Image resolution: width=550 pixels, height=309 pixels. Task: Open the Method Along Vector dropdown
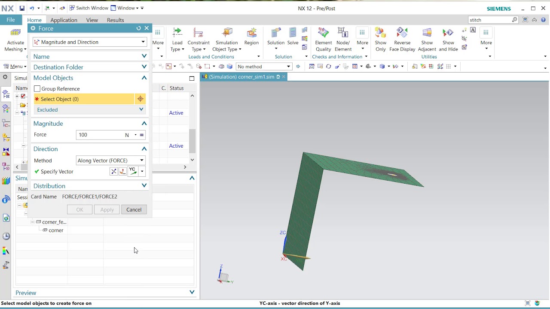(111, 161)
